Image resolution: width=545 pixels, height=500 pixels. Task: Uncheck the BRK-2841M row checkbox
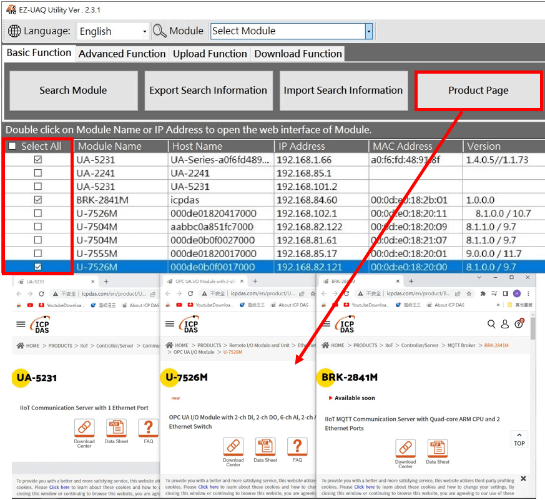pos(38,200)
